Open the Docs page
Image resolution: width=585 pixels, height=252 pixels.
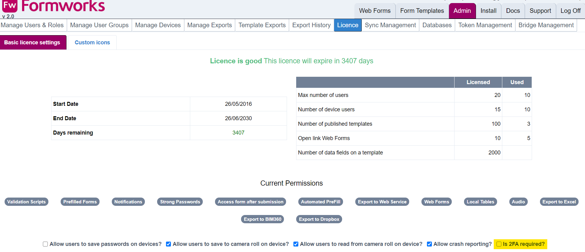point(513,11)
